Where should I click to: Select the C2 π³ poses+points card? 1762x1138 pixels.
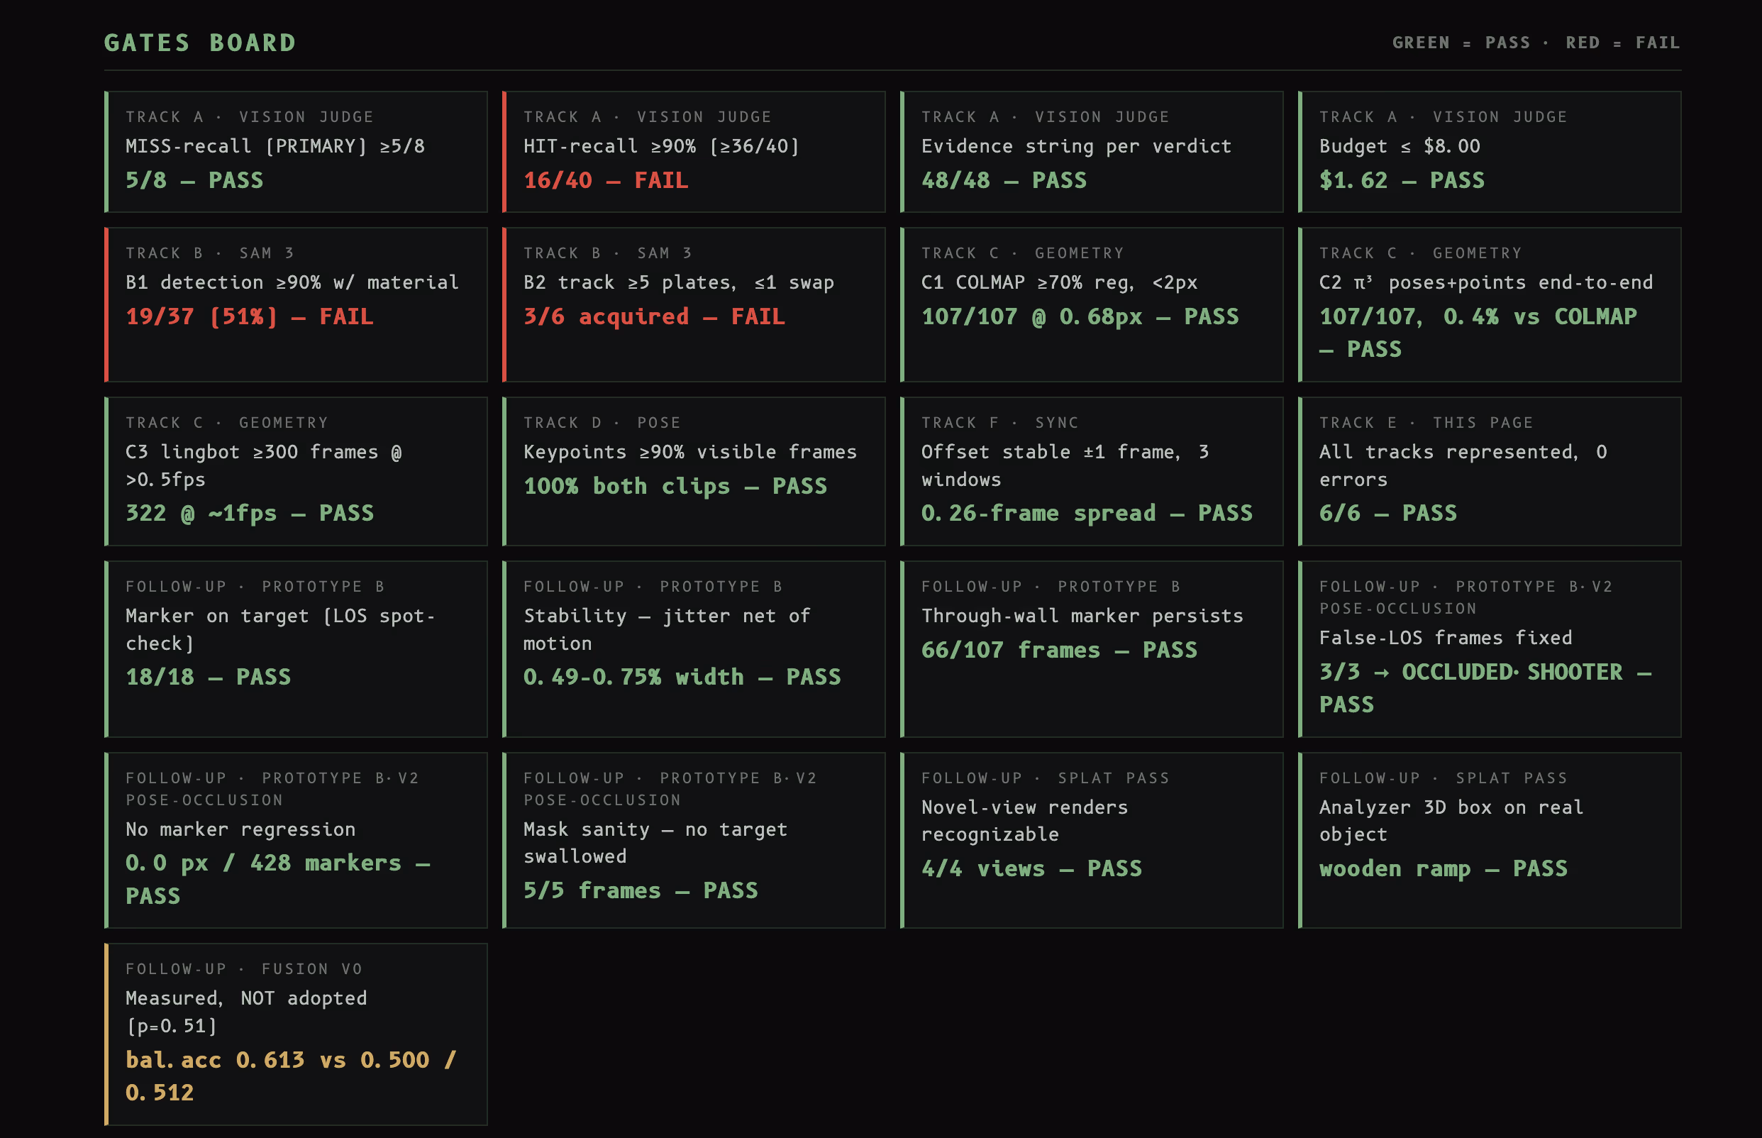point(1490,304)
